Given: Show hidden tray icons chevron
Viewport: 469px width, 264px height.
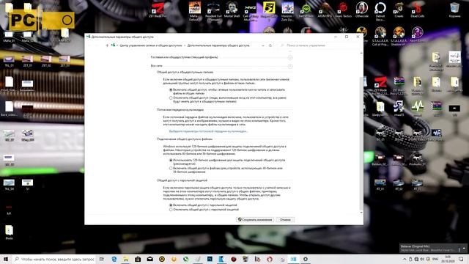Looking at the screenshot, I should pos(405,259).
